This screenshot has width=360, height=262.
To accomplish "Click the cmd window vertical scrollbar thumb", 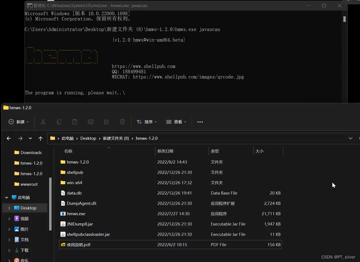I will coord(344,19).
